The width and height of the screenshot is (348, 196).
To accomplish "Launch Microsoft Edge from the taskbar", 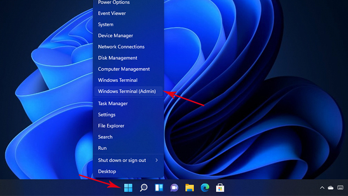I will pos(204,188).
